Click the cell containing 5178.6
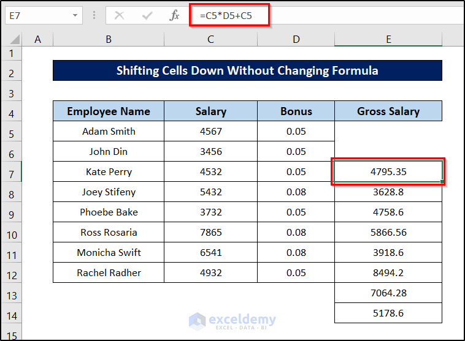Image resolution: width=465 pixels, height=341 pixels. [388, 313]
